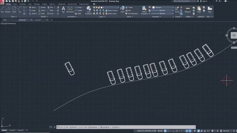
Task: Open the Annotate ribbon tab
Action: point(22,4)
